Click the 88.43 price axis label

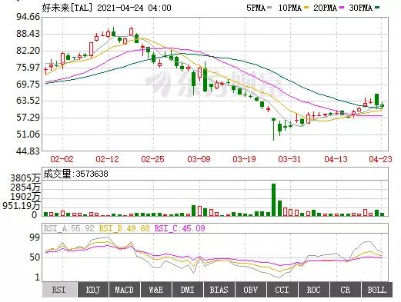pyautogui.click(x=28, y=34)
